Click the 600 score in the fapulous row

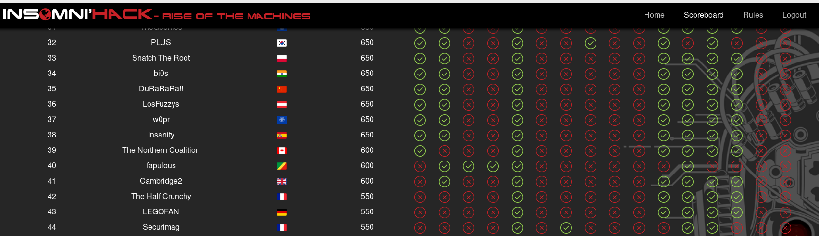[367, 166]
